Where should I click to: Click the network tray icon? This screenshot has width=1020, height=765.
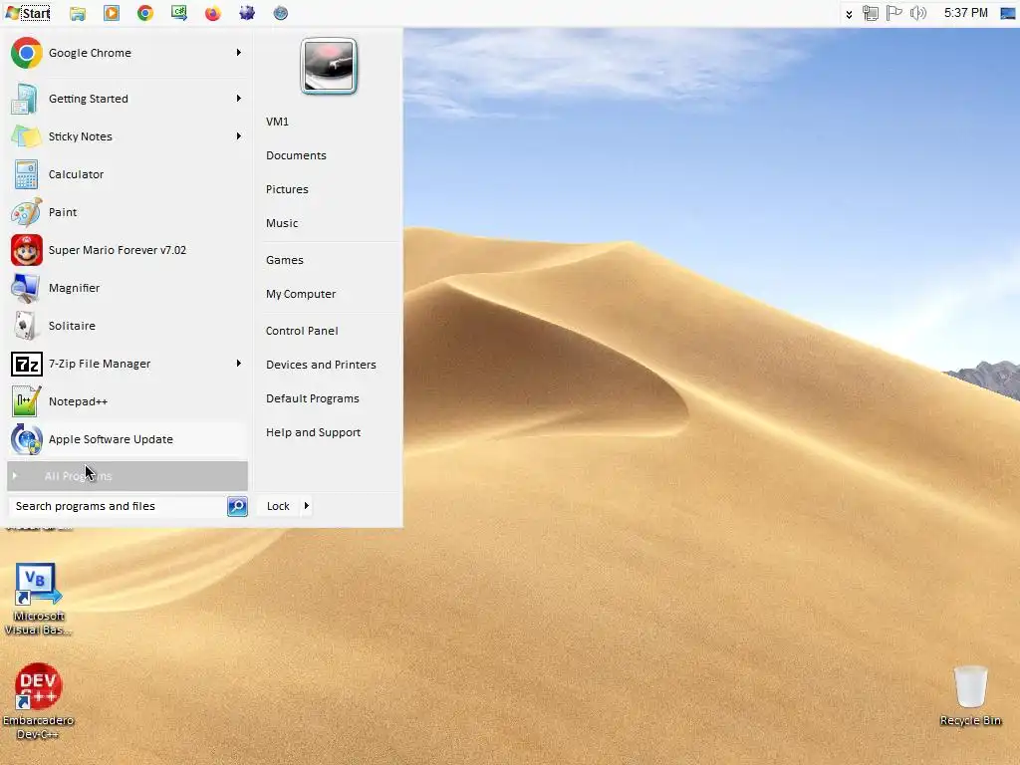(871, 13)
